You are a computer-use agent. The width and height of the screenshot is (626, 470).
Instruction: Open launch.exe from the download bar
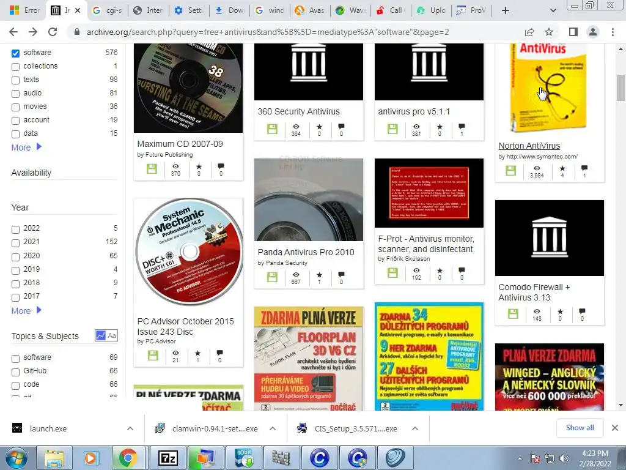48,428
